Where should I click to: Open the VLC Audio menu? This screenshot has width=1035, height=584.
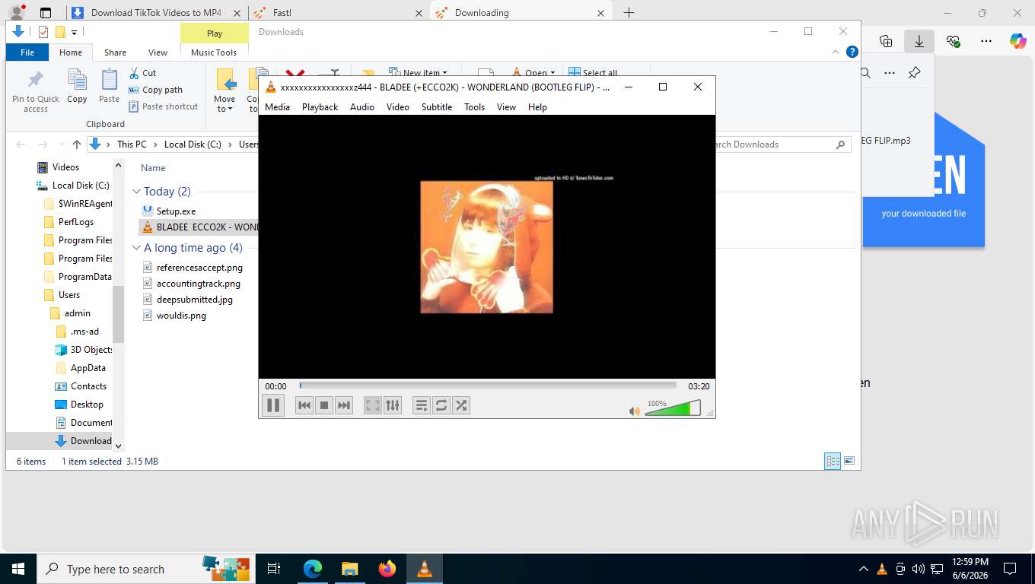click(x=362, y=107)
